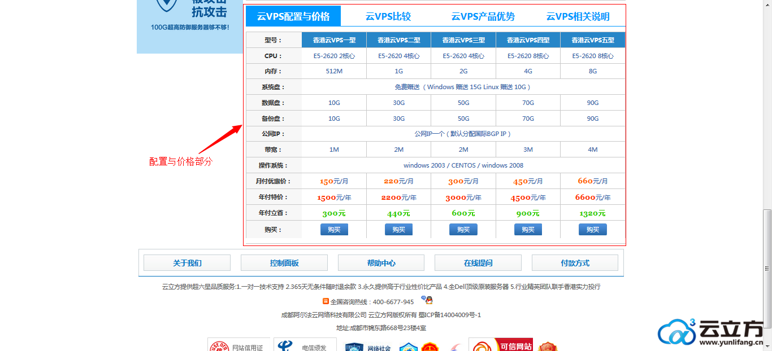Click the 1M bandwidth cell
Viewport: 772px width, 351px height.
coord(334,150)
